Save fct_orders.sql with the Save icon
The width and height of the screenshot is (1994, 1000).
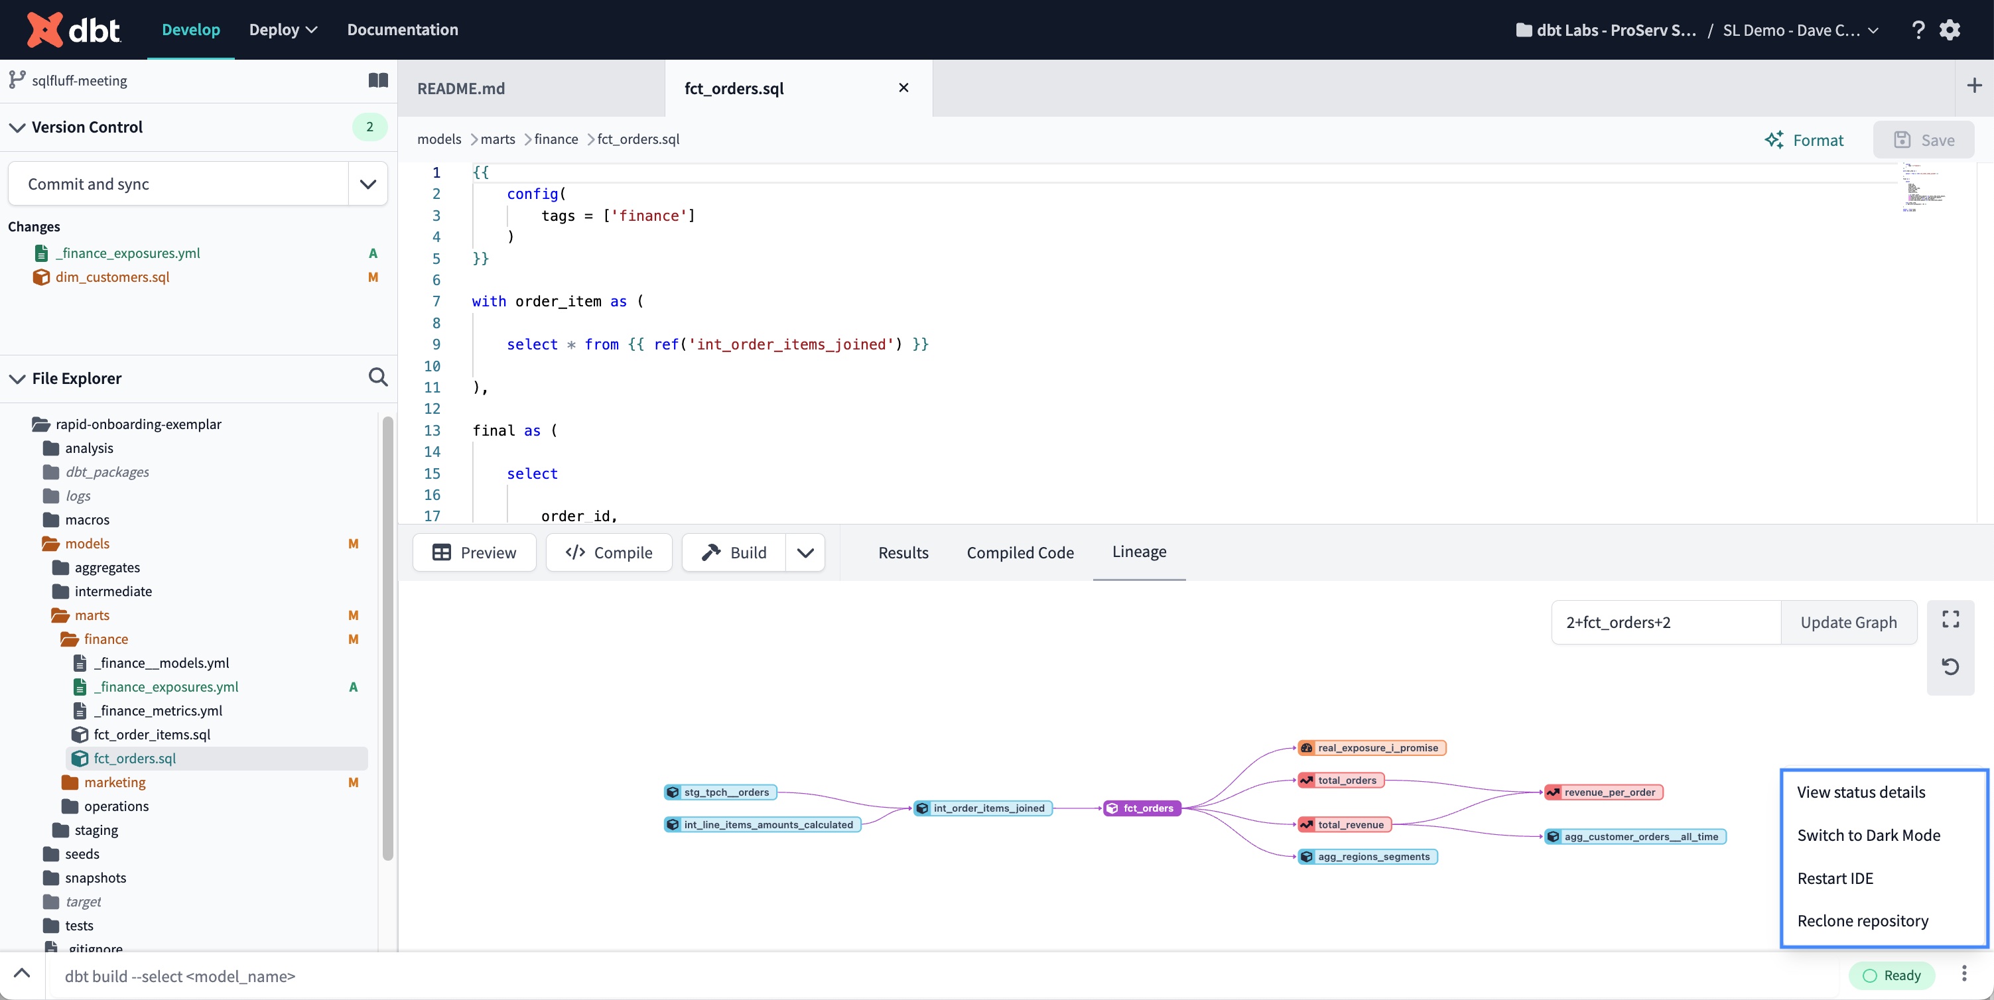(x=1924, y=140)
